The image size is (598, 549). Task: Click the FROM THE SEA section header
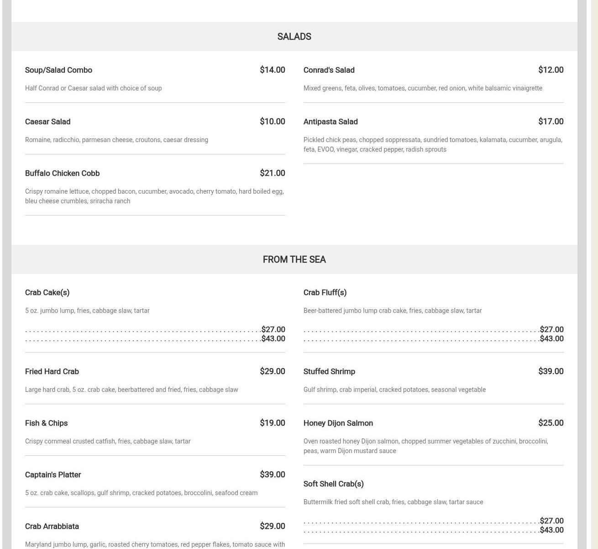point(294,259)
